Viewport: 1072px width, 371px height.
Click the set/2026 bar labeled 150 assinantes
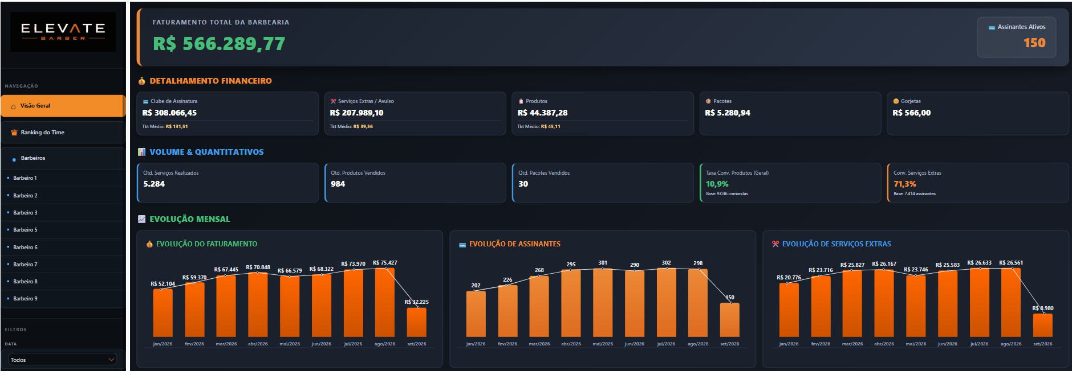[x=729, y=320]
